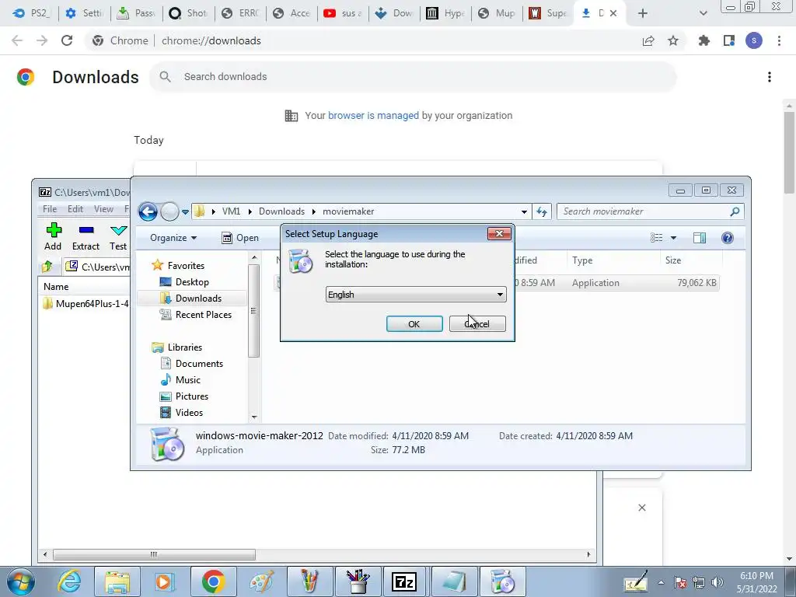Refresh the moviemaker folder view
This screenshot has height=597, width=796.
click(x=542, y=211)
